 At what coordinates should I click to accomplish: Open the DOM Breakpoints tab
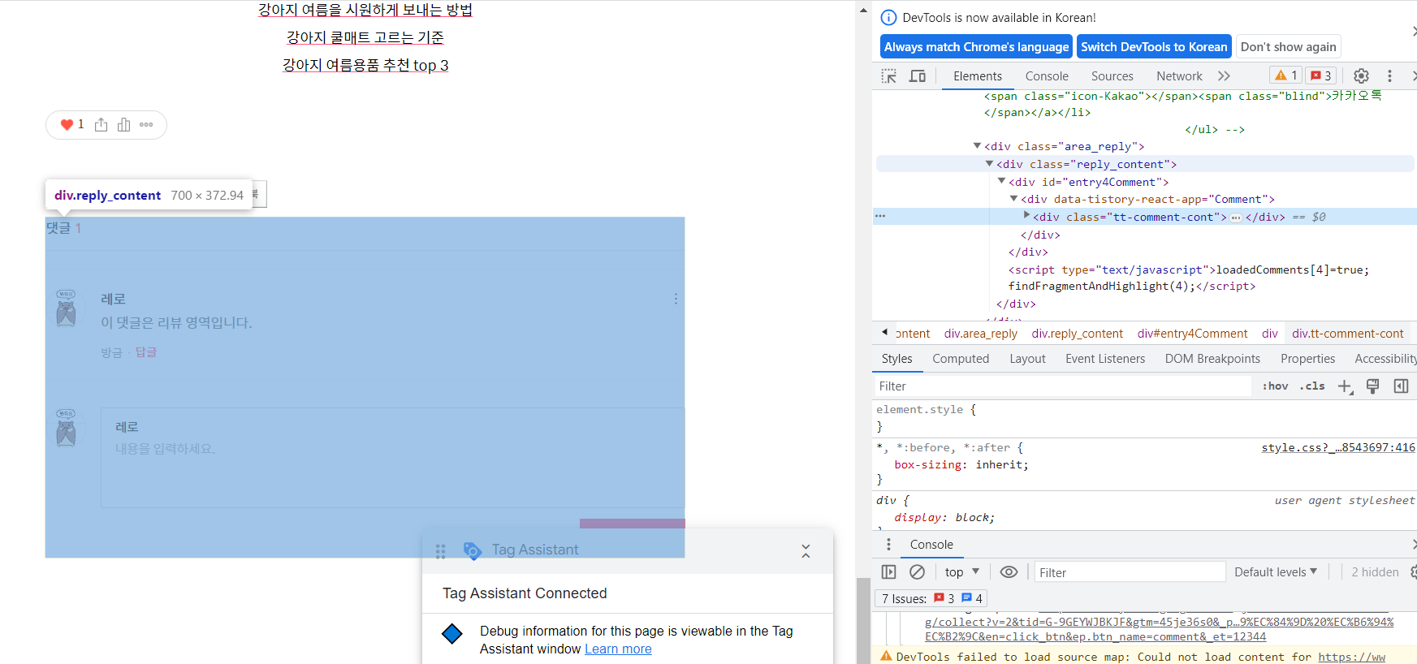1212,359
